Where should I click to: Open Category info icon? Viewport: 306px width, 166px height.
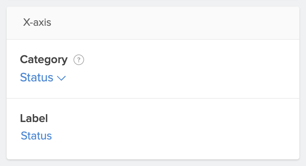pyautogui.click(x=79, y=60)
